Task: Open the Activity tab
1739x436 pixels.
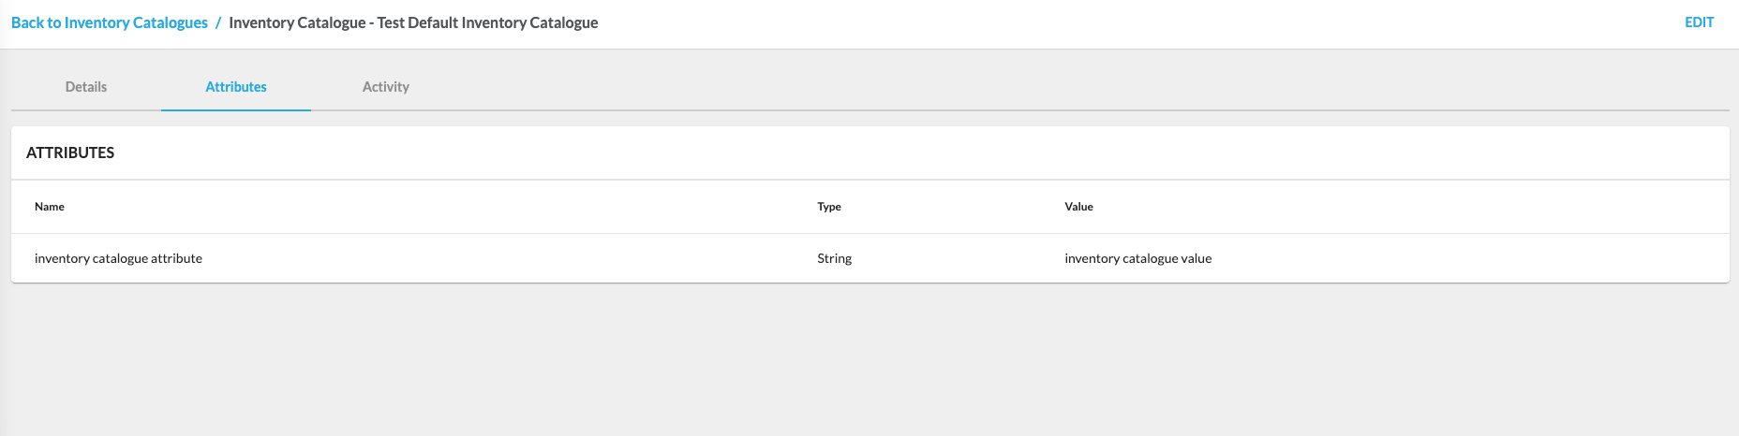Action: tap(386, 87)
